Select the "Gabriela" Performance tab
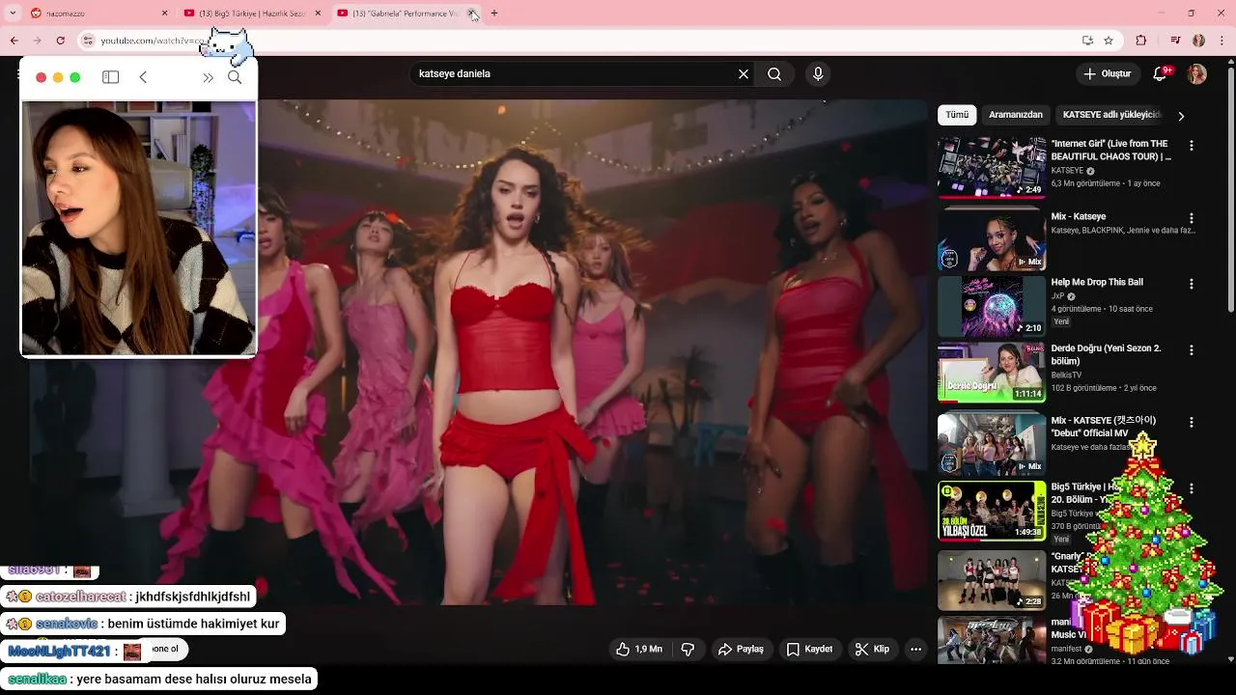Viewport: 1236px width, 695px height. tap(406, 14)
